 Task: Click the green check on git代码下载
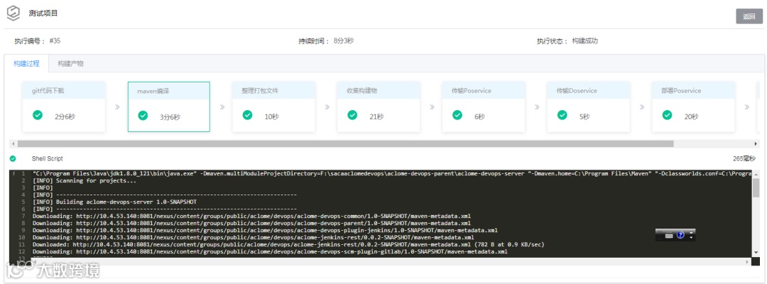point(38,115)
